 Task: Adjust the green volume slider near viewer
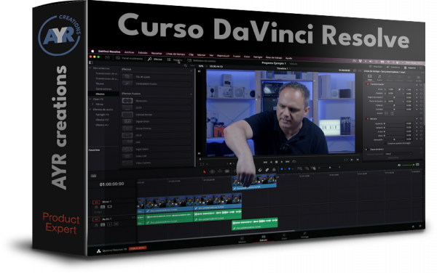(x=408, y=165)
